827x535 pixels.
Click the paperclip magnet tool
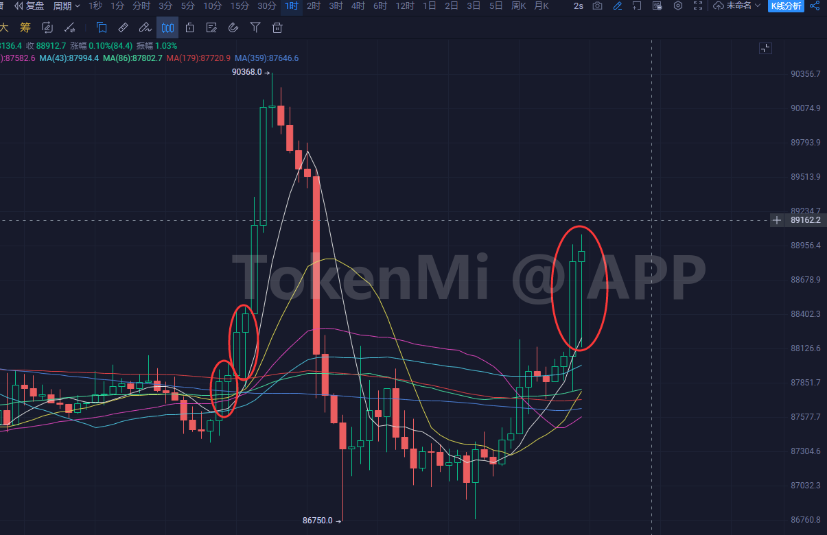[x=233, y=28]
